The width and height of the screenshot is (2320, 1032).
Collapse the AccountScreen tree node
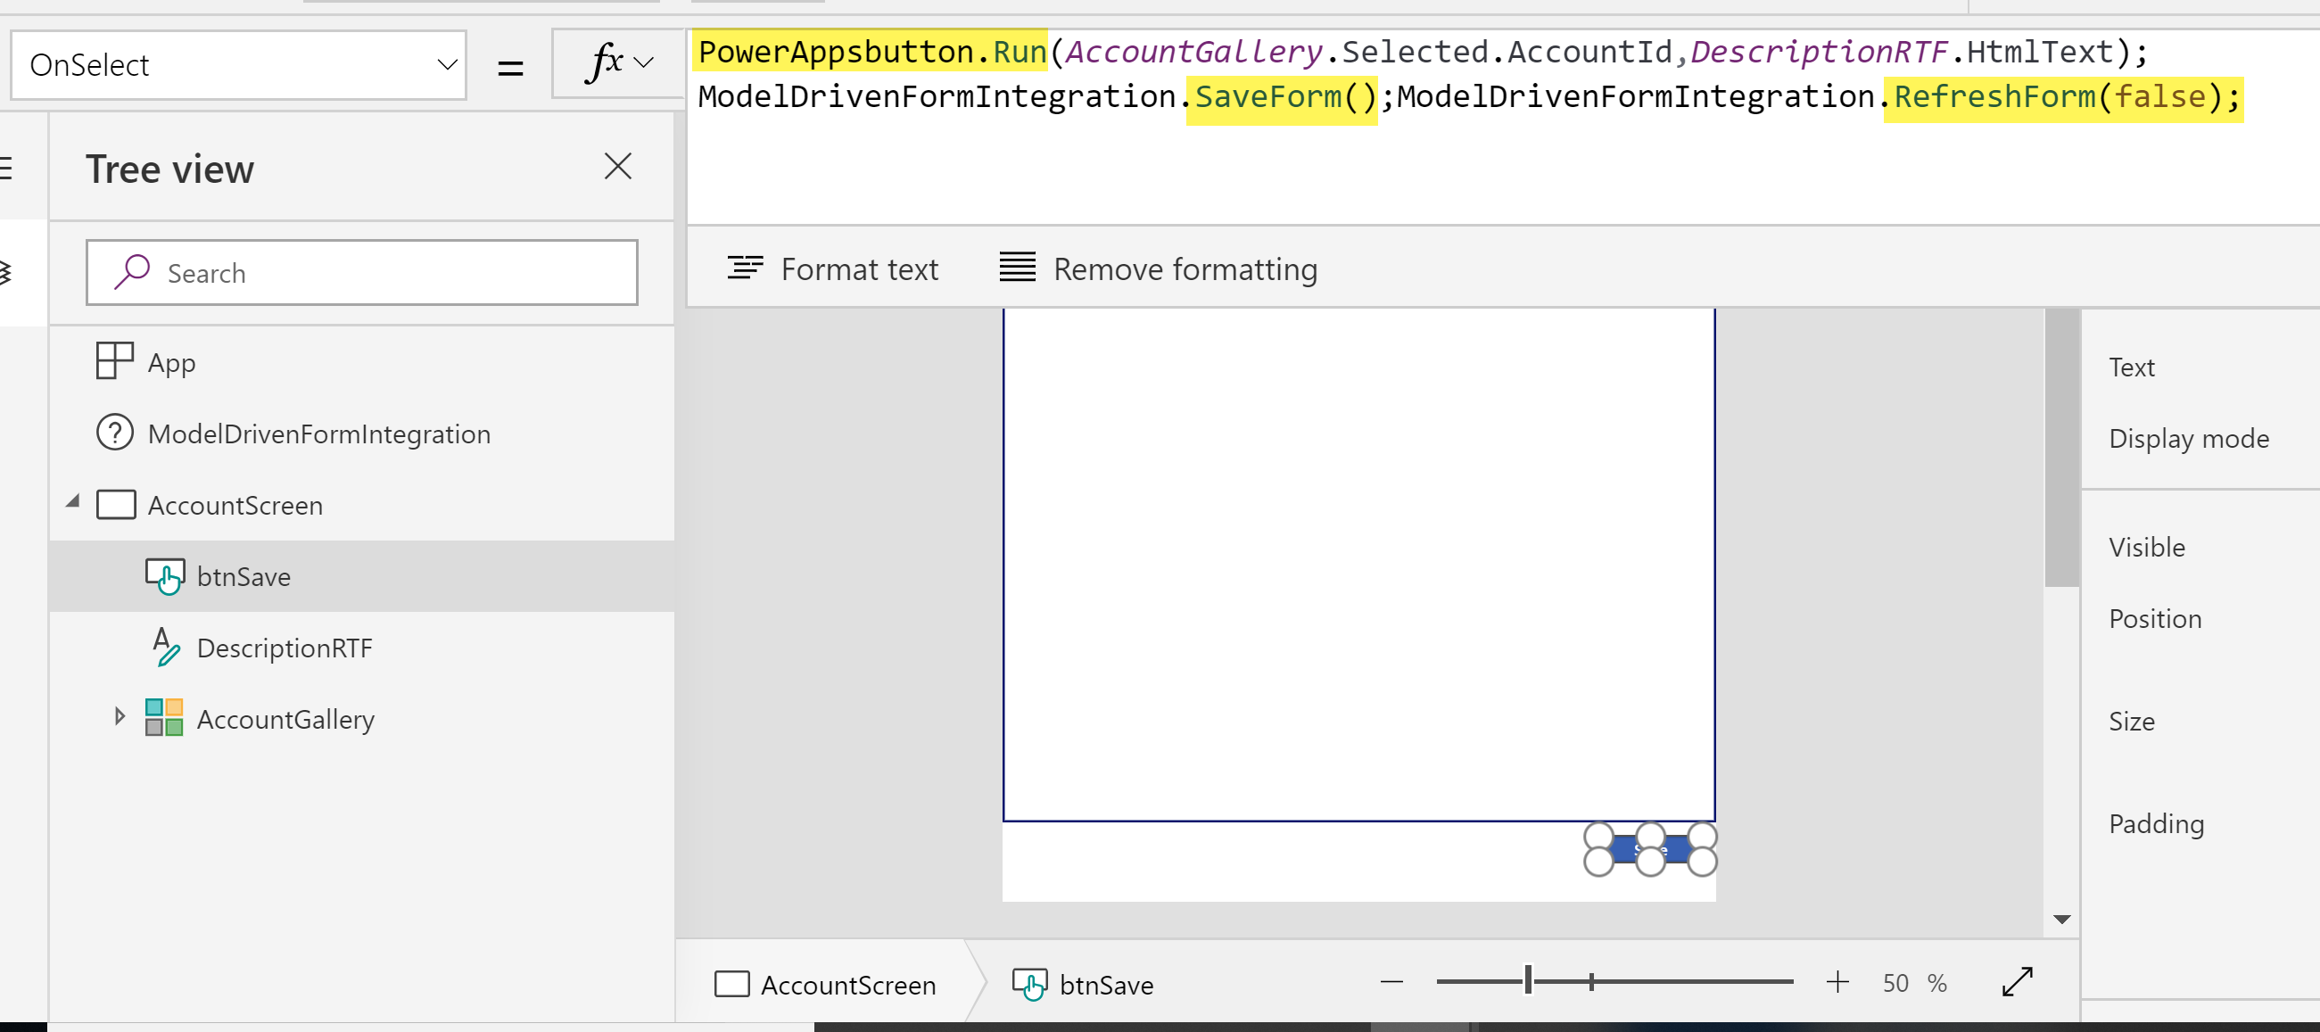tap(73, 501)
